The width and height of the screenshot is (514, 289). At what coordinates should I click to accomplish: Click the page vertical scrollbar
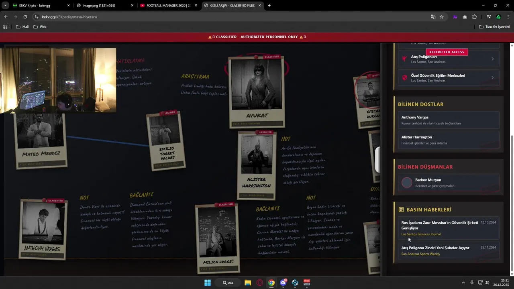[x=511, y=203]
